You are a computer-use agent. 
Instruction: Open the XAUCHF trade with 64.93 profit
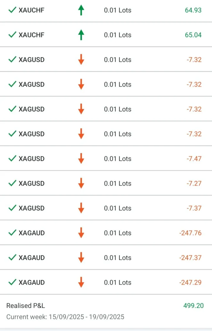point(31,10)
